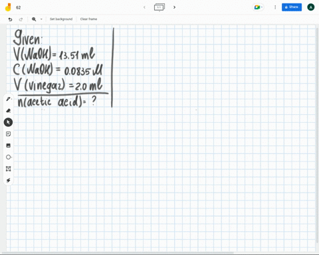Image resolution: width=319 pixels, height=255 pixels.
Task: Redo the last action
Action: 21,19
